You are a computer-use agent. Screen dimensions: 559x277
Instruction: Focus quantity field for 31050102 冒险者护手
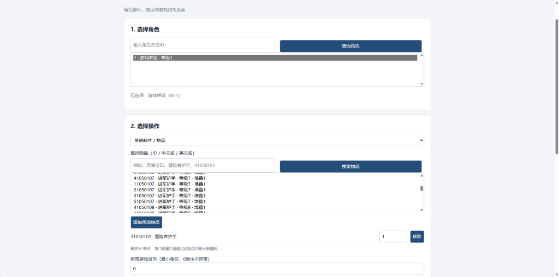[x=393, y=237]
